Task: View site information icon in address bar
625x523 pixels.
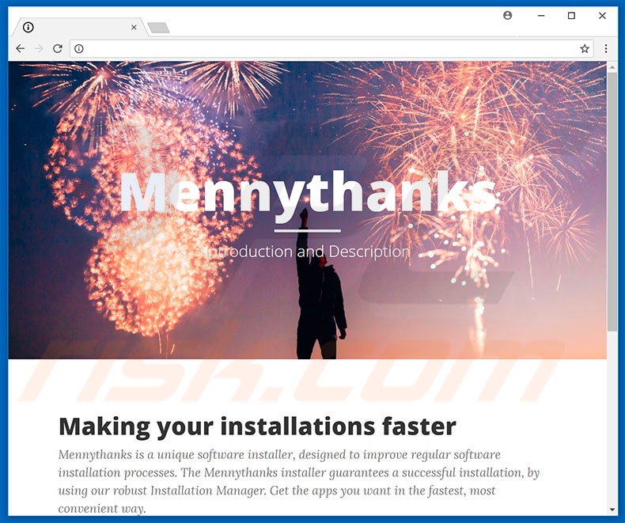Action: (79, 49)
